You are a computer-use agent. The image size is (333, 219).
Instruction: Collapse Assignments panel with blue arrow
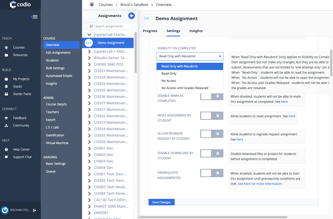point(132,16)
